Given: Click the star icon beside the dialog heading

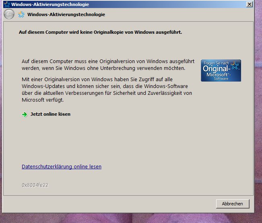Looking at the screenshot, I should pos(21,14).
